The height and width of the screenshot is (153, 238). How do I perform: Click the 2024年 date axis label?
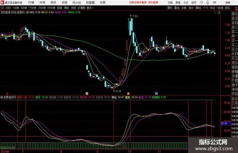[x=5, y=151]
